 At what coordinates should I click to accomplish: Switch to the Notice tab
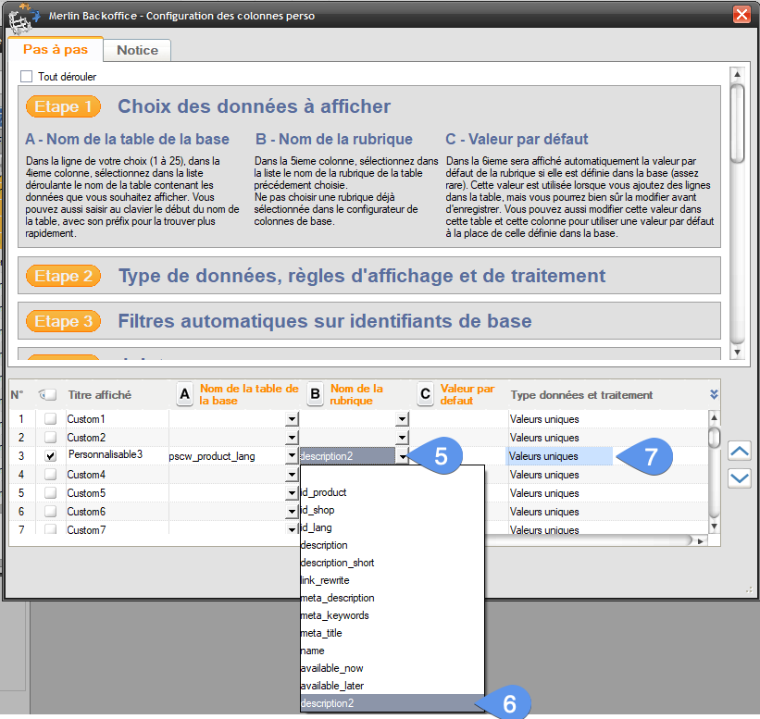click(x=137, y=50)
